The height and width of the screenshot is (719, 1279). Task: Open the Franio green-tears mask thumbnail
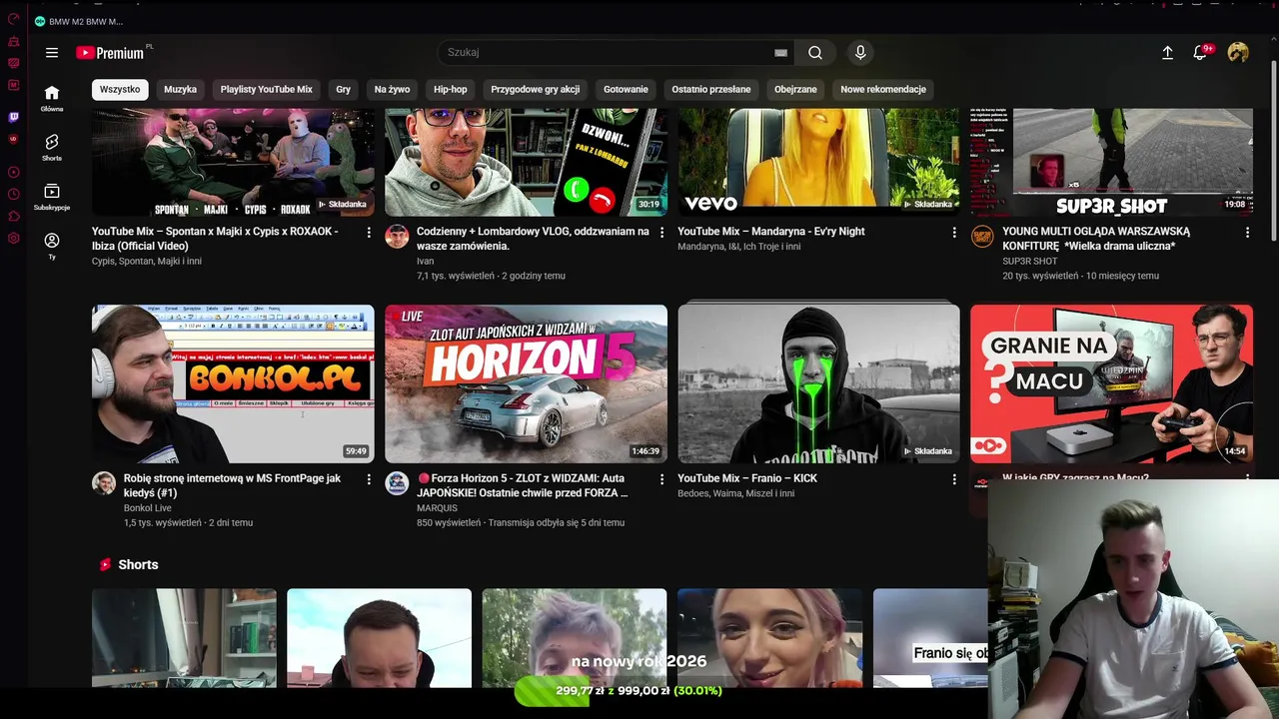click(x=818, y=383)
